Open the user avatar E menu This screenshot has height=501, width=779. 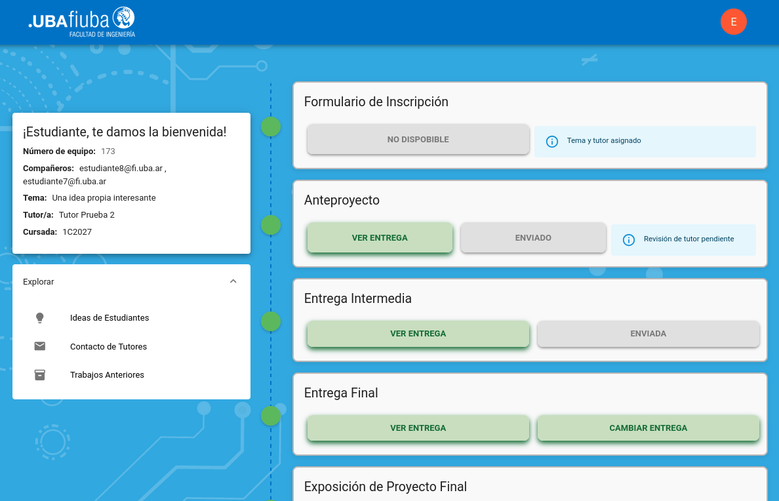click(x=733, y=22)
